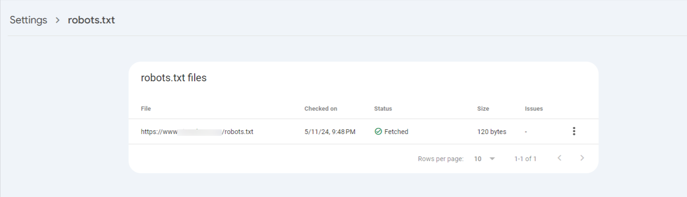The width and height of the screenshot is (687, 197).
Task: Sort by Issues column header
Action: (x=534, y=108)
